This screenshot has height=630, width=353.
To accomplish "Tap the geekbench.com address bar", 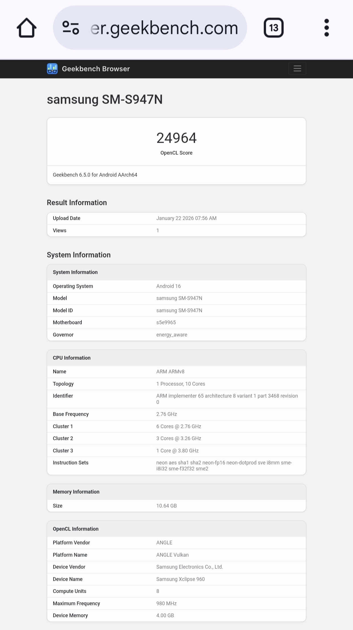I will [164, 28].
